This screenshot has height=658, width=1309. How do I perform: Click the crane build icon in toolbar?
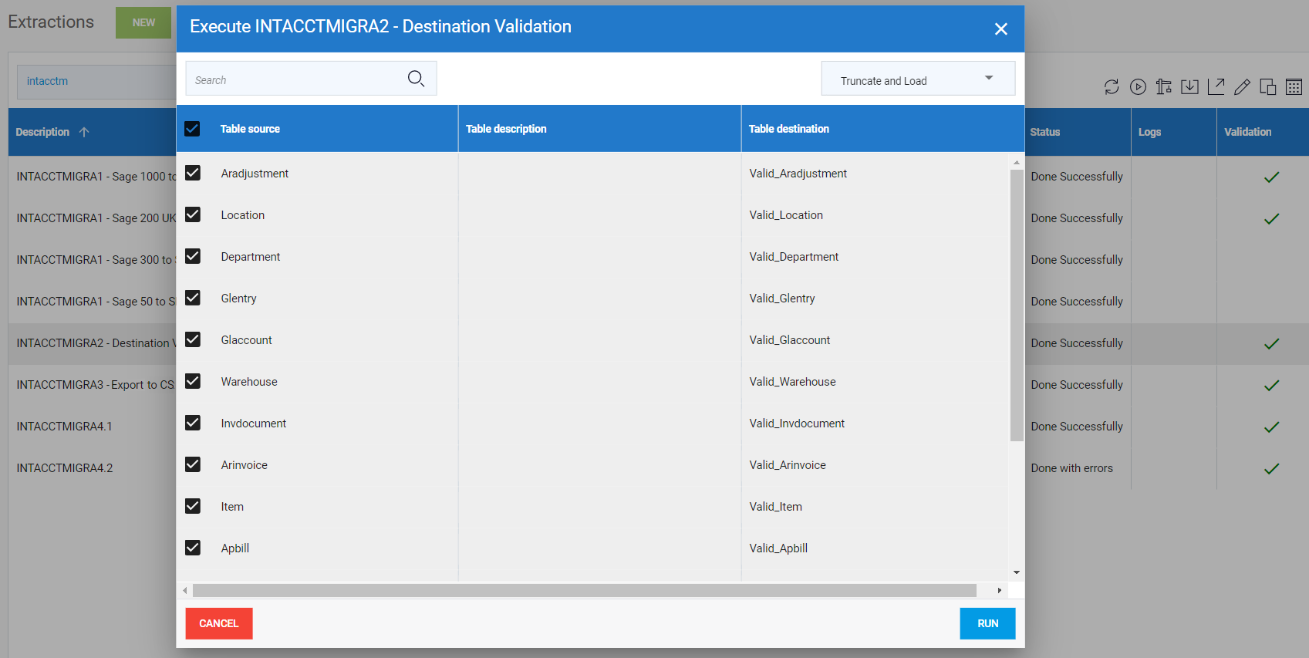click(1164, 87)
